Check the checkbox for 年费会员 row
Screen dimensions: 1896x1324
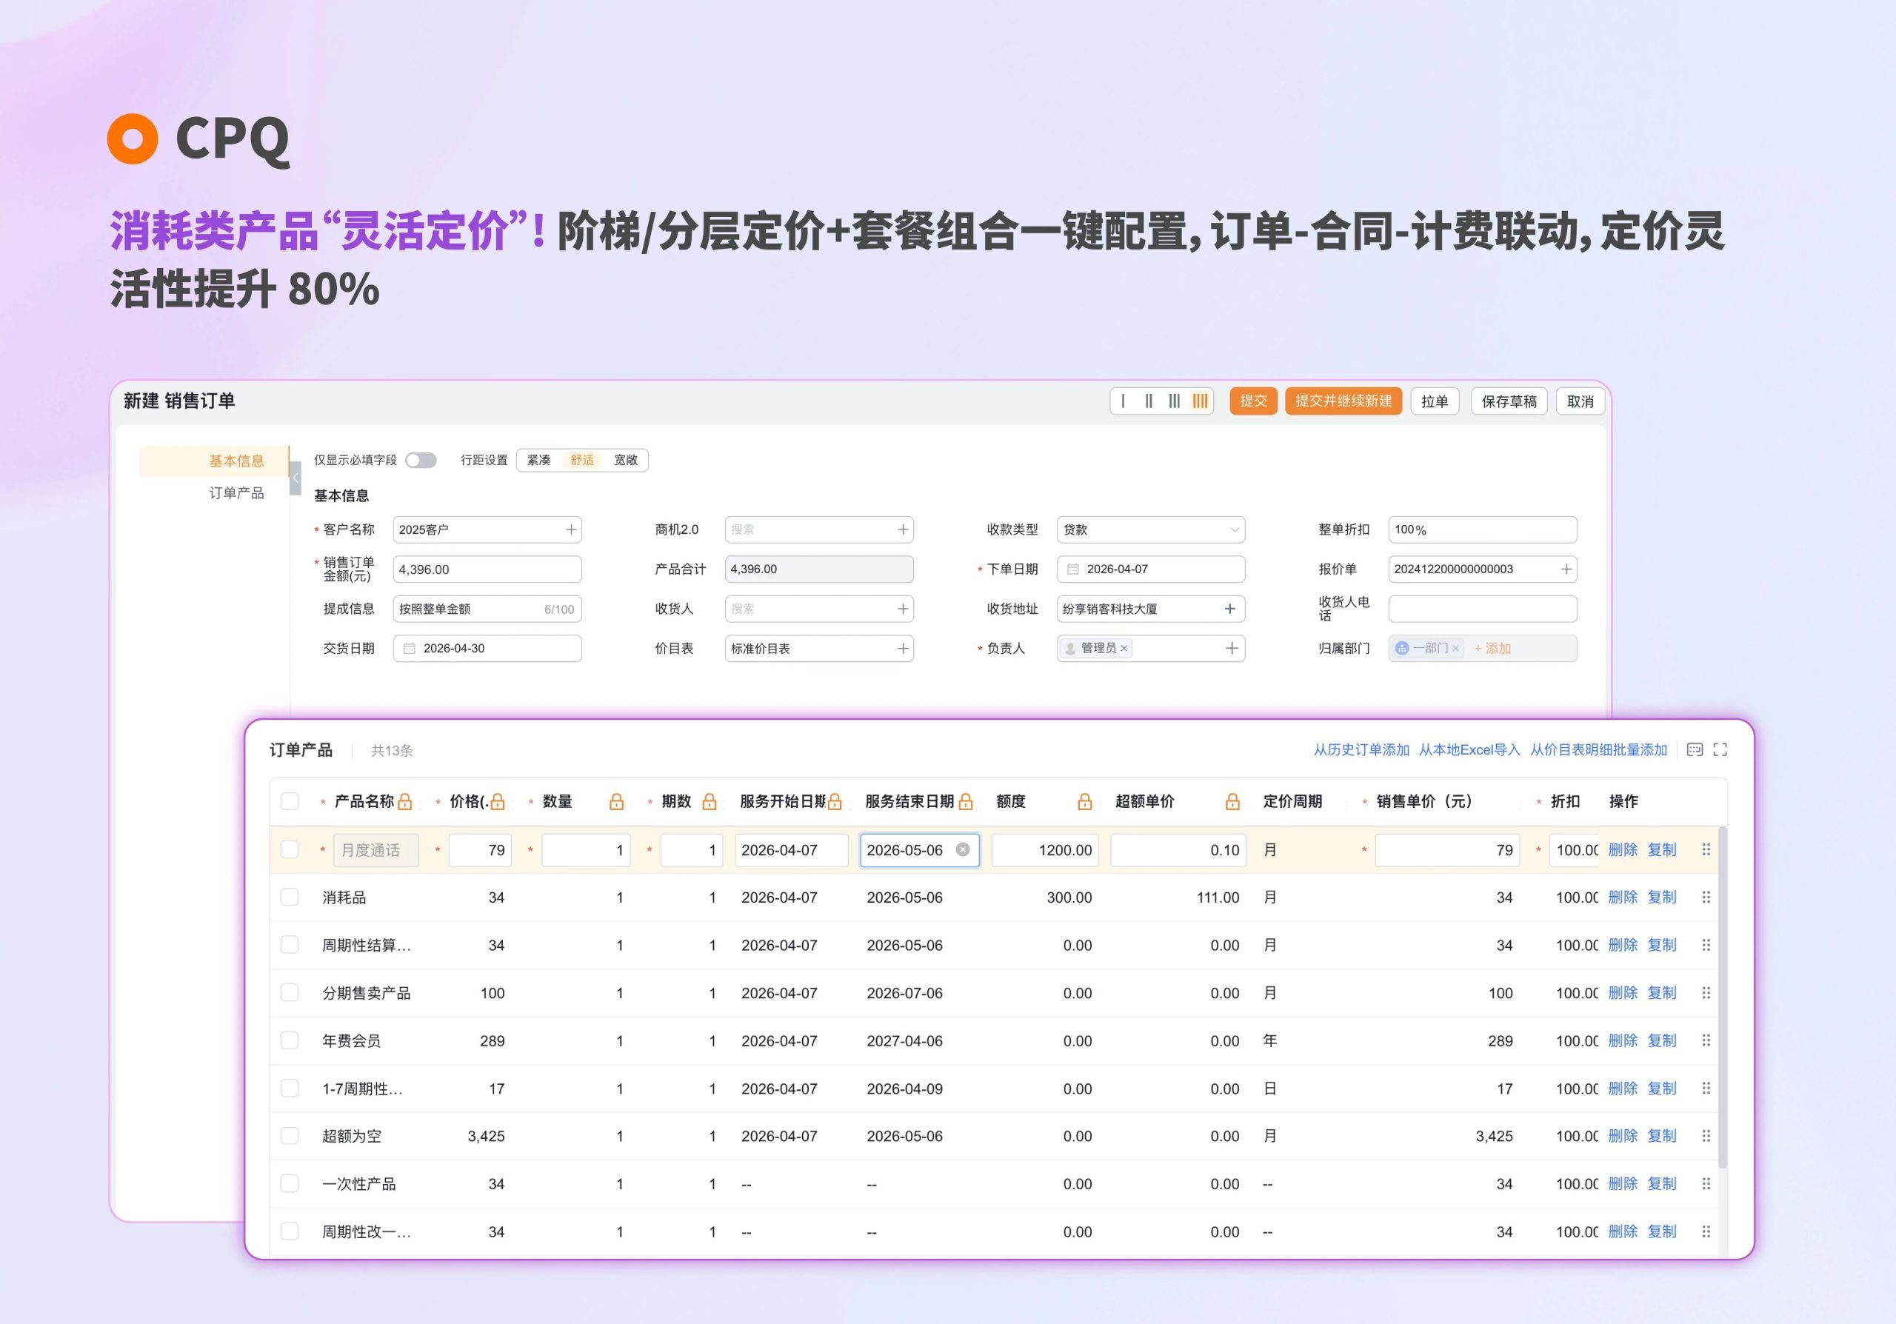point(289,1040)
